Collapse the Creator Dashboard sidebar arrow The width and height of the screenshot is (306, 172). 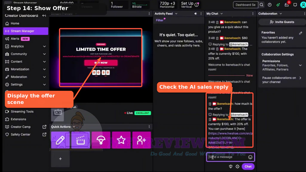point(44,16)
